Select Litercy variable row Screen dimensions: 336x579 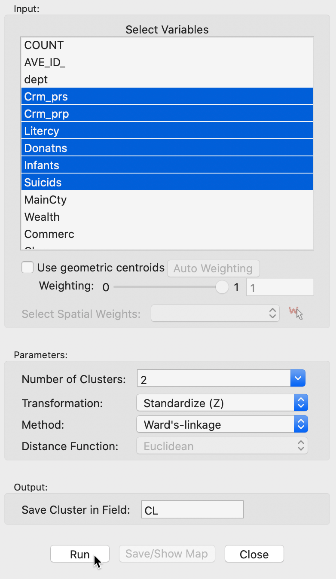[x=167, y=131]
